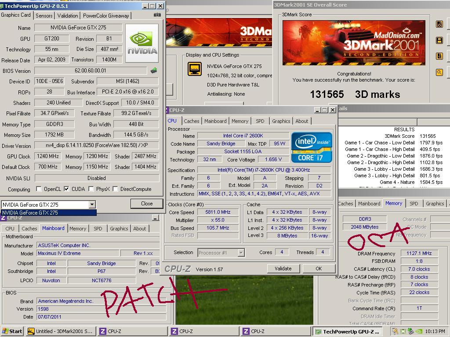Expand the Processor #1 selection dropdown
The width and height of the screenshot is (450, 337).
pyautogui.click(x=241, y=253)
